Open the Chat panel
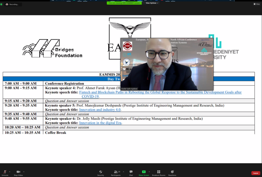Screen dimensions: 262x177 click(x=131, y=173)
